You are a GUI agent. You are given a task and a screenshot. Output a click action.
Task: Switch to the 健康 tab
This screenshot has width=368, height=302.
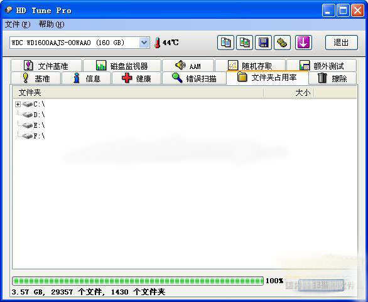coord(136,78)
